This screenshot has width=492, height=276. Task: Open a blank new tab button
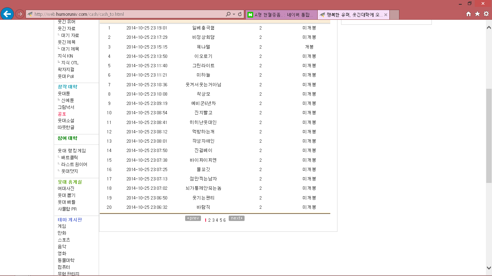(x=394, y=15)
